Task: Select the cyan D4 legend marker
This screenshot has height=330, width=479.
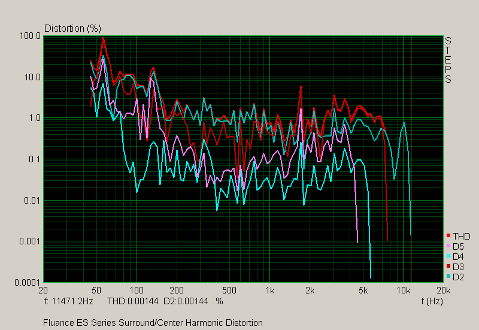Action: [x=448, y=257]
